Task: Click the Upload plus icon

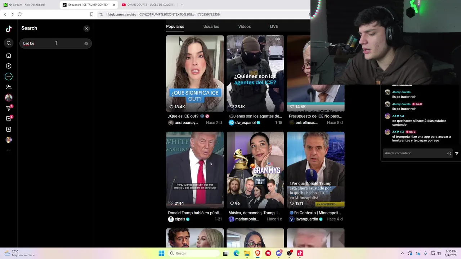Action: 9,129
